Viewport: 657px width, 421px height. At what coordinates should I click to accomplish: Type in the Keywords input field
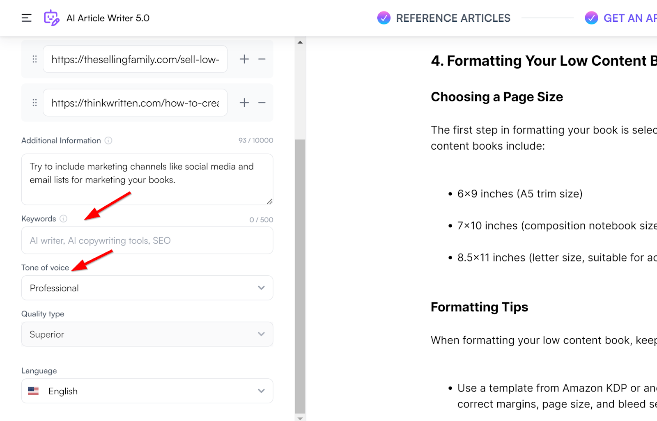point(147,240)
